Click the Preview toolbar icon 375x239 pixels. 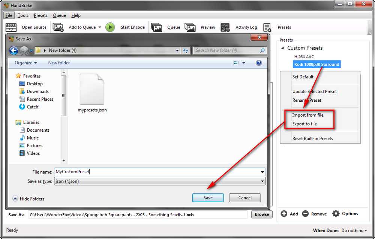190,27
